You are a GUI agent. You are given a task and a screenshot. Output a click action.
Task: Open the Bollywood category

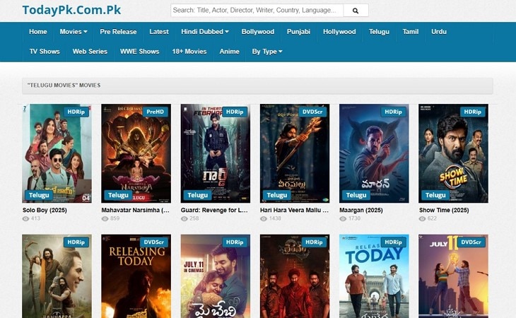pyautogui.click(x=258, y=32)
